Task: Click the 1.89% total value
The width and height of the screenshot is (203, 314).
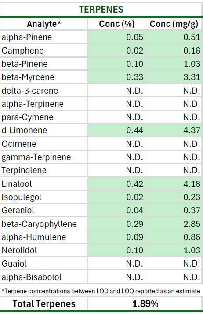Action: [145, 304]
